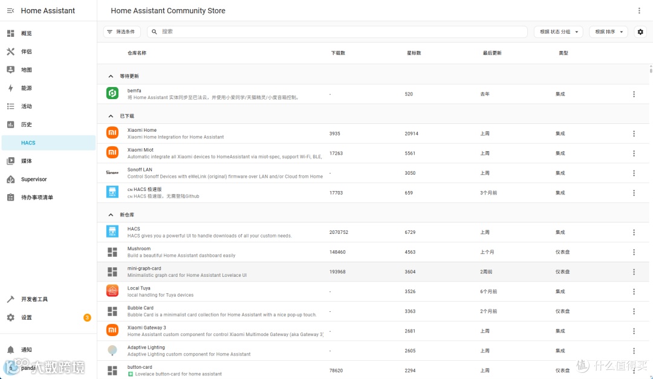The image size is (653, 379).
Task: Click the Bubble Card dashboard icon
Action: (112, 311)
